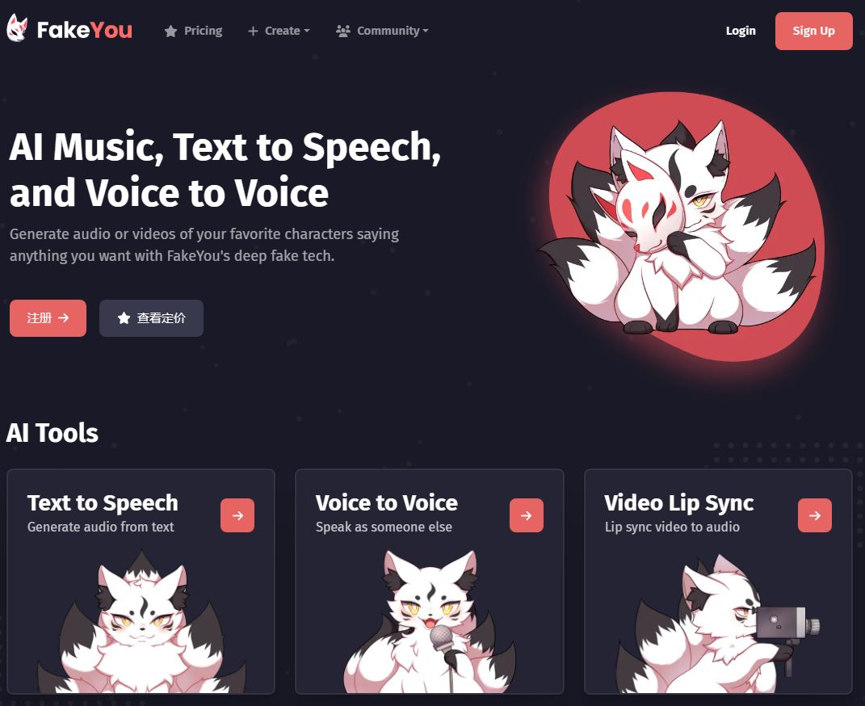Open the Pricing page from navbar
This screenshot has width=865, height=706.
(193, 31)
